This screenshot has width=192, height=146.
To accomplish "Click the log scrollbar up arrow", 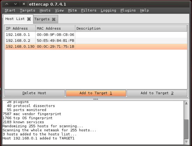I will coord(186,103).
